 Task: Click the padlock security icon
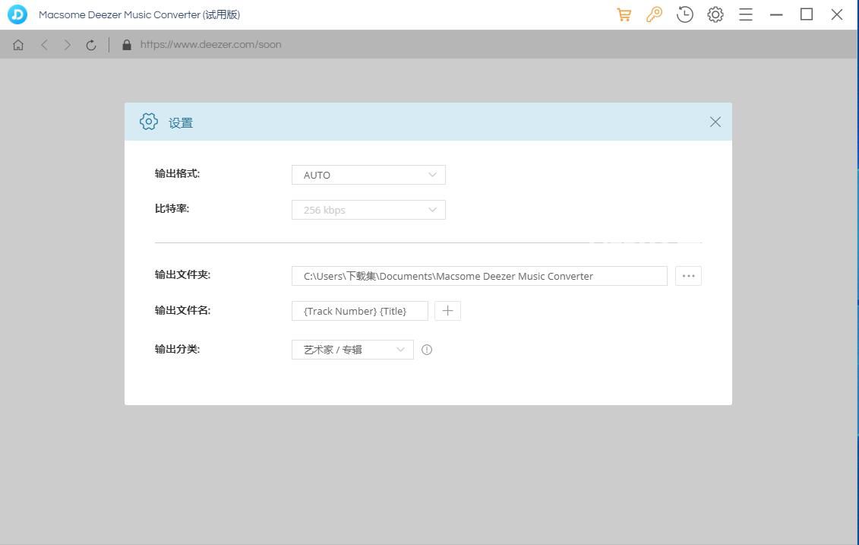[127, 45]
